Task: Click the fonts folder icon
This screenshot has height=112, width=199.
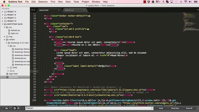Action: [x=11, y=68]
